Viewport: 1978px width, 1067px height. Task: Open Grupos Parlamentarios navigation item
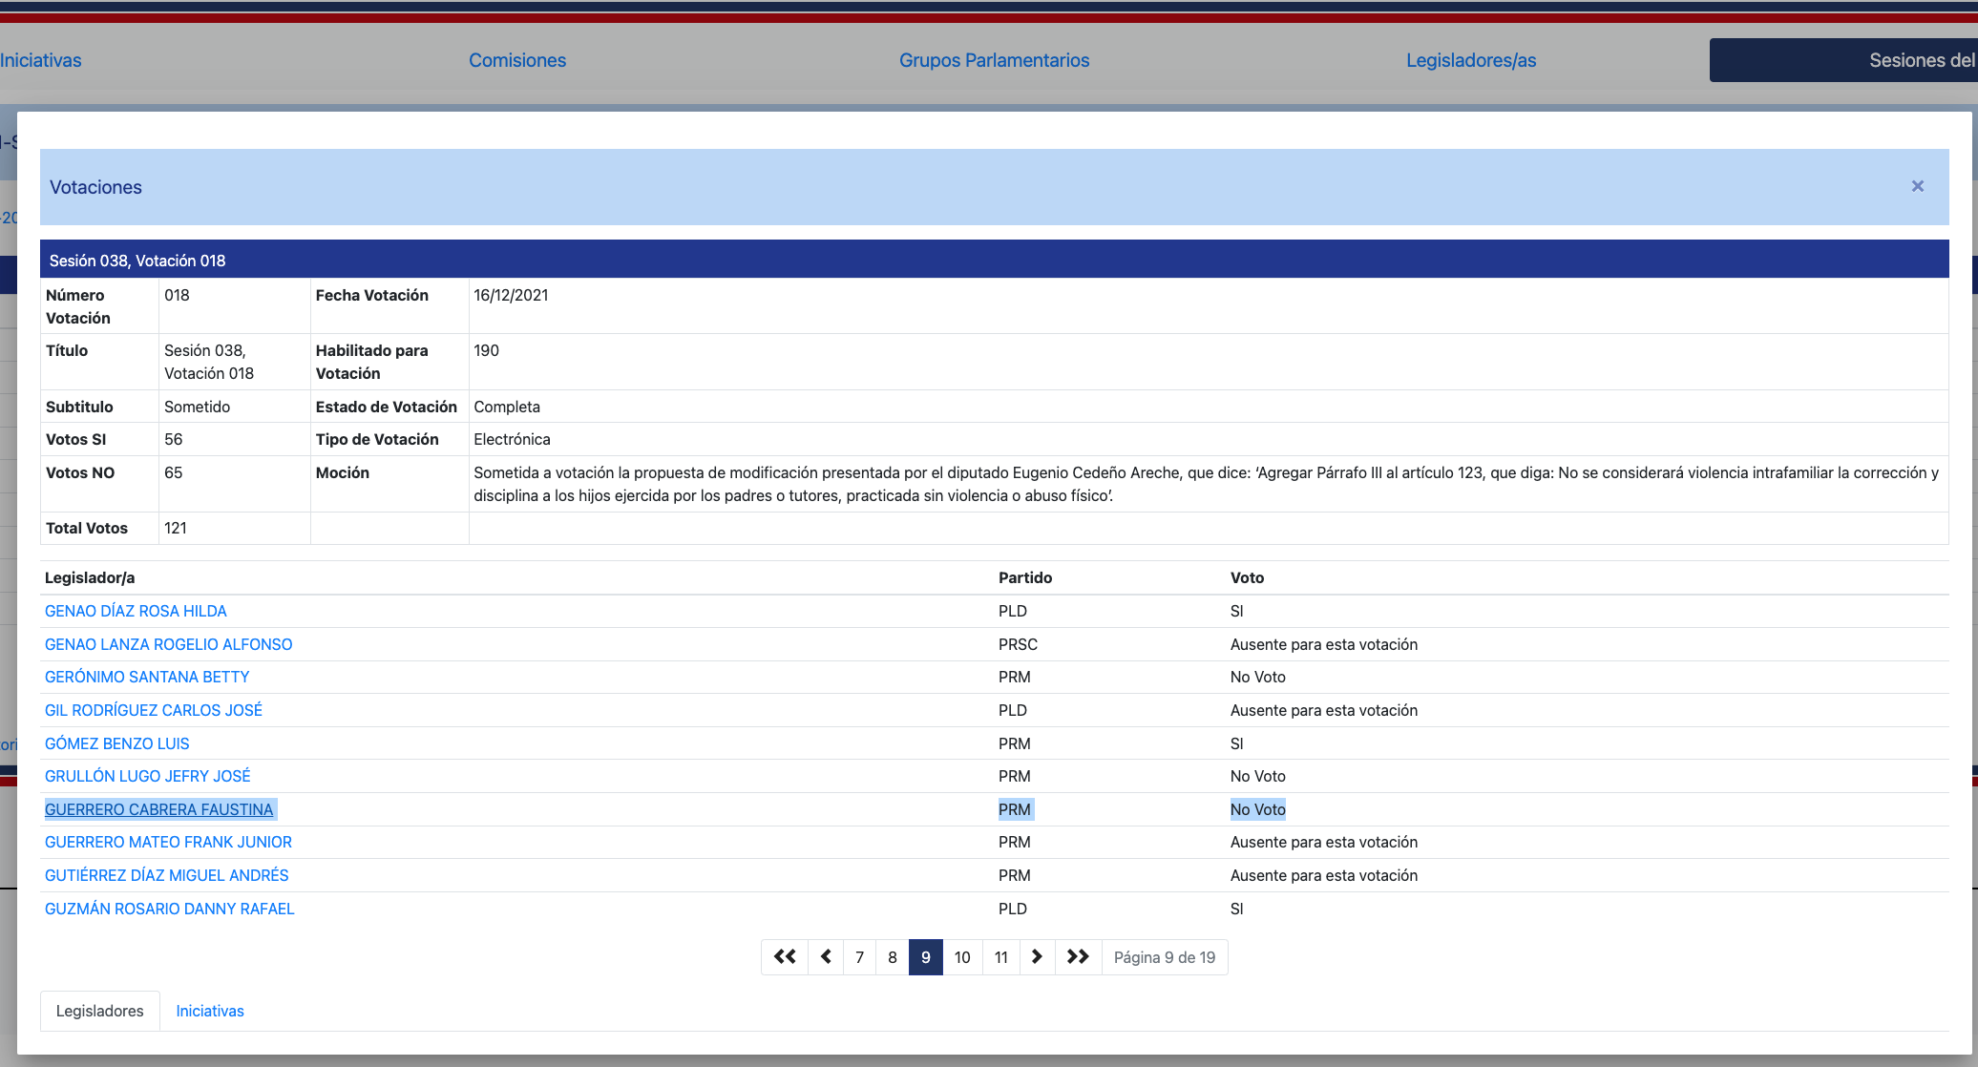(994, 60)
